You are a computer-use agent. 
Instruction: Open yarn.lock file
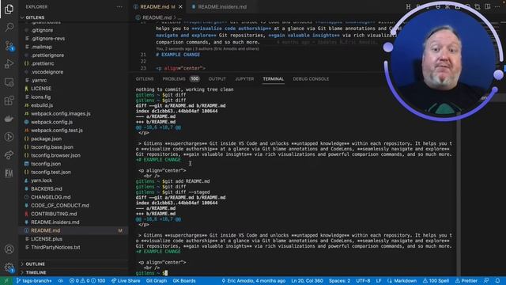[41, 180]
